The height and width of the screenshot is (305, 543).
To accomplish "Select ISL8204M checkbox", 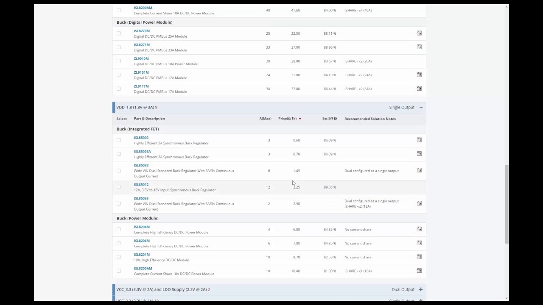I will click(x=119, y=230).
